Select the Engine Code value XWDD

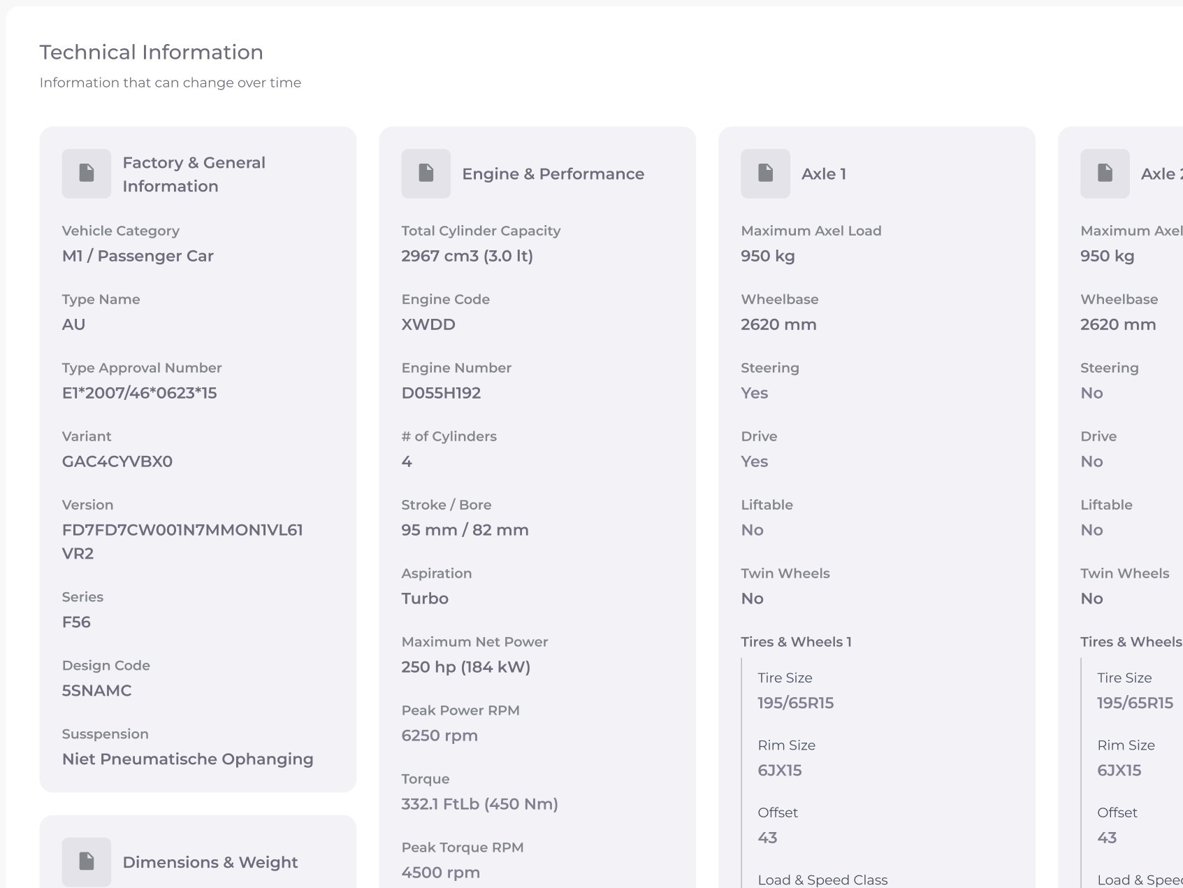point(428,324)
